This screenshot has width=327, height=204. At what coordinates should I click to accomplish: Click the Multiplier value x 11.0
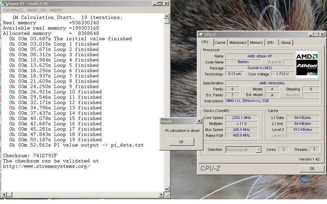(x=241, y=124)
